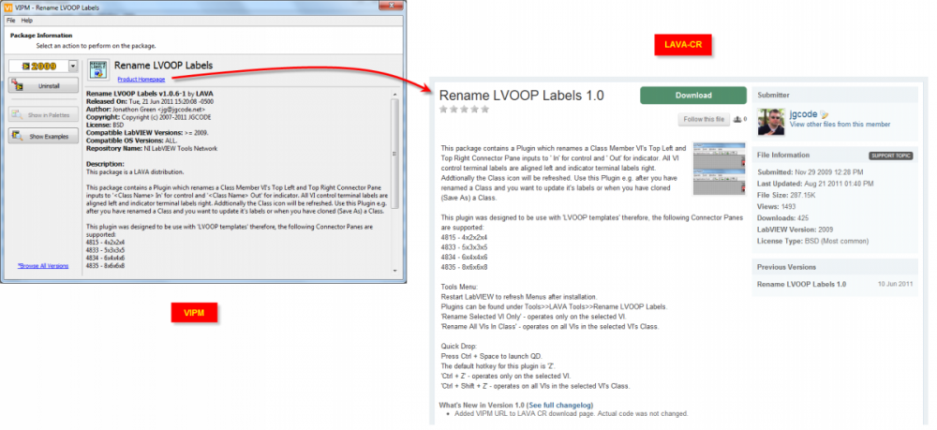Click the 'Quick Drop:' heading on page
The height and width of the screenshot is (430, 937).
[x=459, y=347]
